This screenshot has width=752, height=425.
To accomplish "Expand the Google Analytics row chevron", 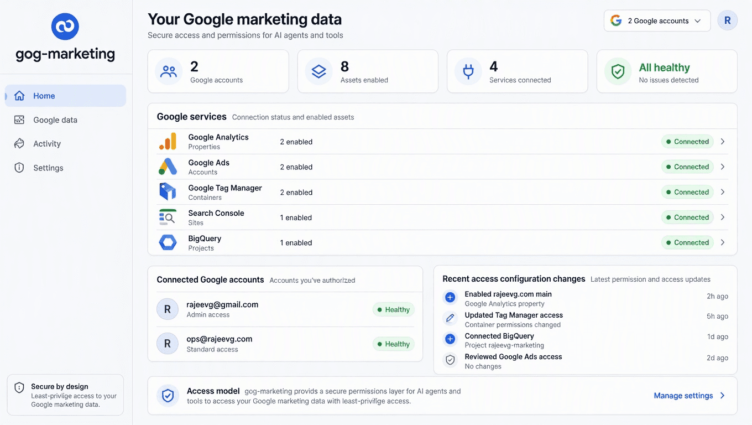I will tap(722, 142).
